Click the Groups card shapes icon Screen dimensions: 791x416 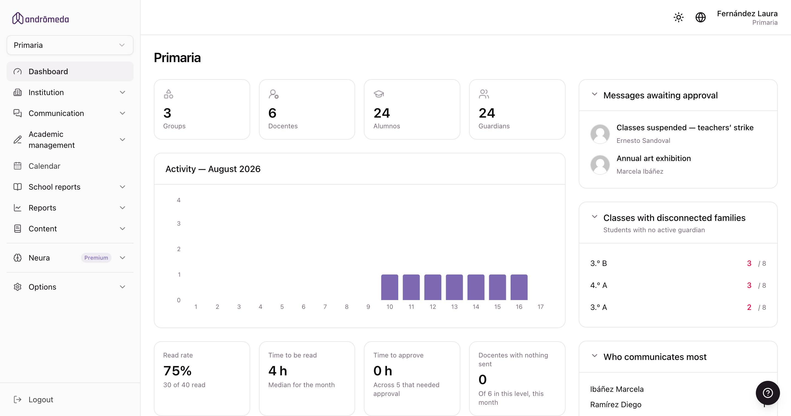pos(168,94)
